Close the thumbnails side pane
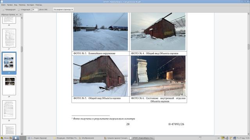The image size is (250, 140). [21, 15]
